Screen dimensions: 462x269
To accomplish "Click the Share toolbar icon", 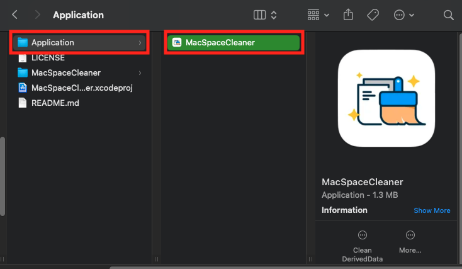I will click(348, 14).
